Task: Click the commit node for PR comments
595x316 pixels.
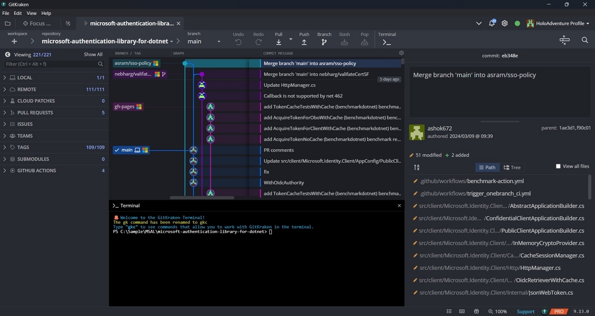Action: [193, 150]
